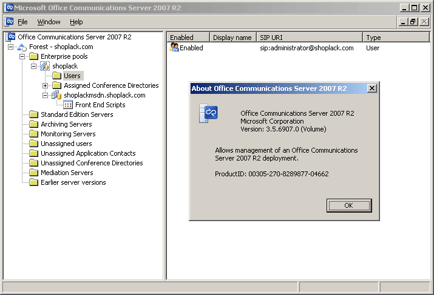Open the Window menu
Screen dimensions: 434x295
pos(49,22)
